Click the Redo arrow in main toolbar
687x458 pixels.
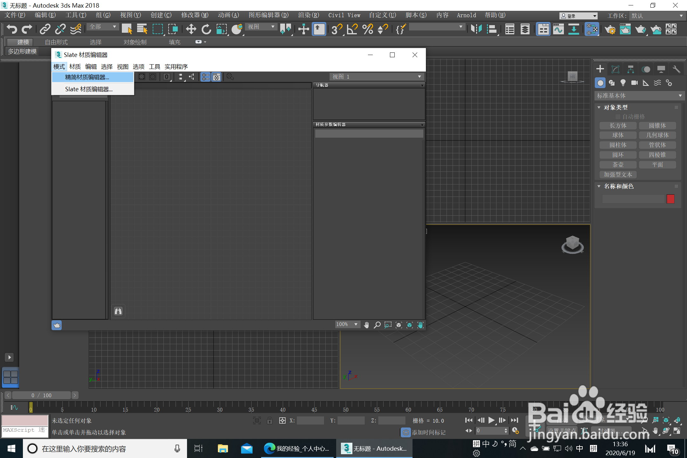27,29
